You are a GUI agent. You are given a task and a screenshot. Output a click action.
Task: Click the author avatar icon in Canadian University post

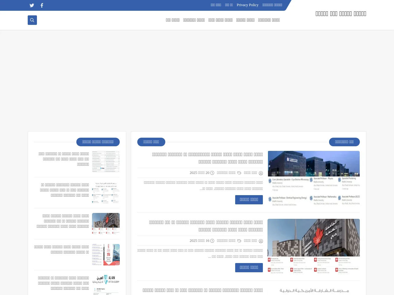click(261, 241)
